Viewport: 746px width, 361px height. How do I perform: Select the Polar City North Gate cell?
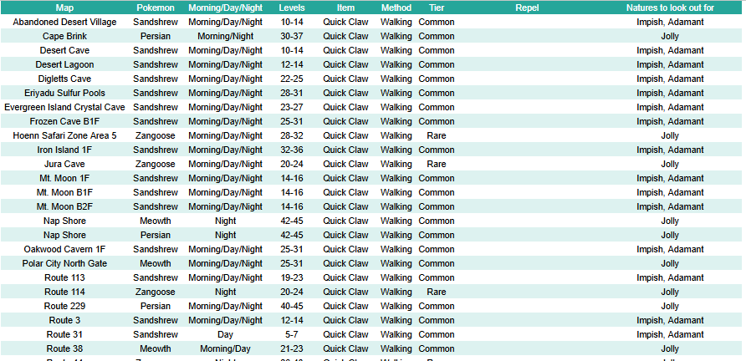tap(64, 263)
